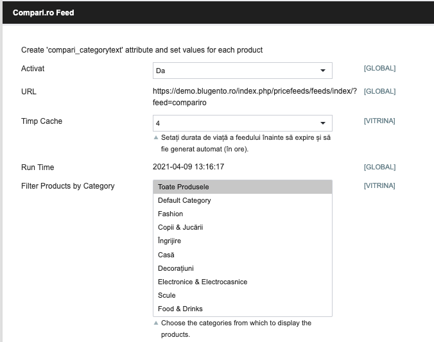This screenshot has height=342, width=434.
Task: Select Scule category option
Action: pyautogui.click(x=243, y=296)
